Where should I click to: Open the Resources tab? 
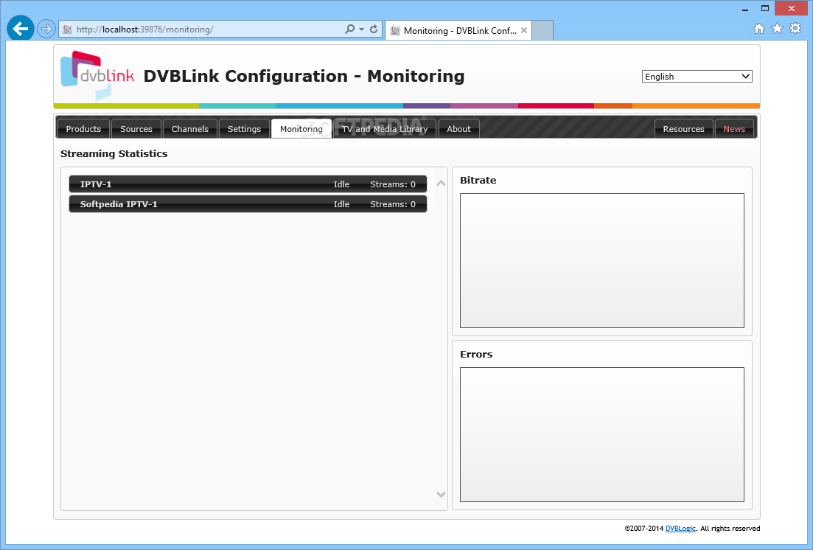click(683, 129)
